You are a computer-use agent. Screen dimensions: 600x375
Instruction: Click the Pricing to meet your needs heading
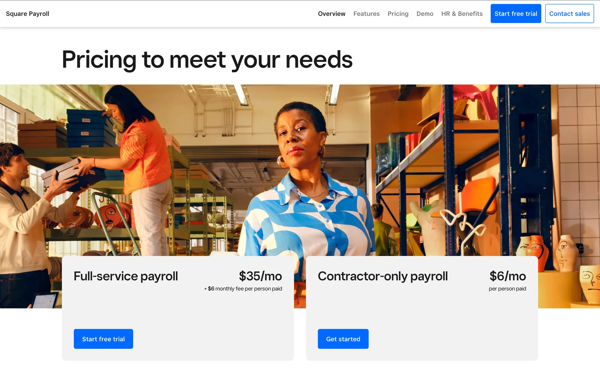(207, 59)
